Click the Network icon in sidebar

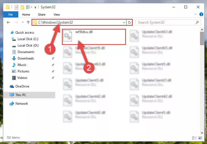[12, 104]
